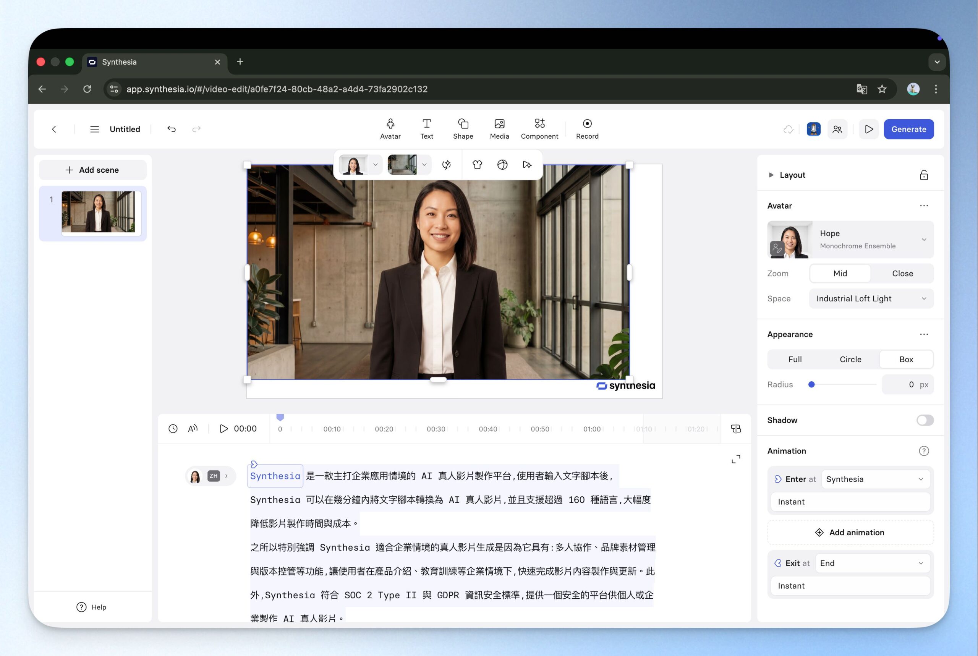Click the Generate button
Screen dimensions: 978x656
[x=908, y=129]
